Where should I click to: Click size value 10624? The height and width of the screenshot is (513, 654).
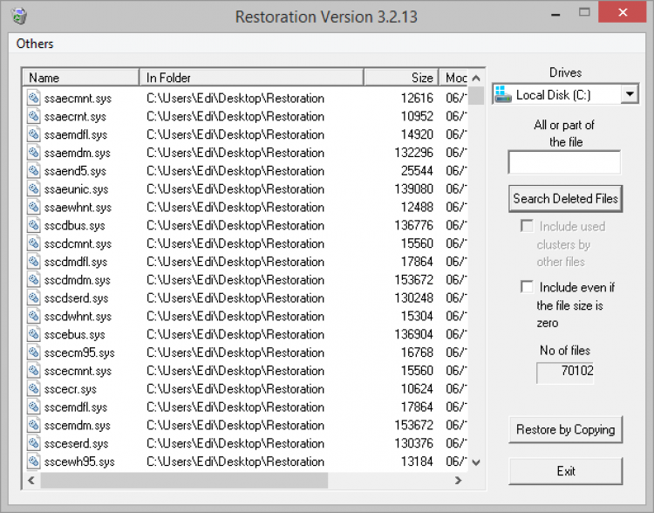417,388
